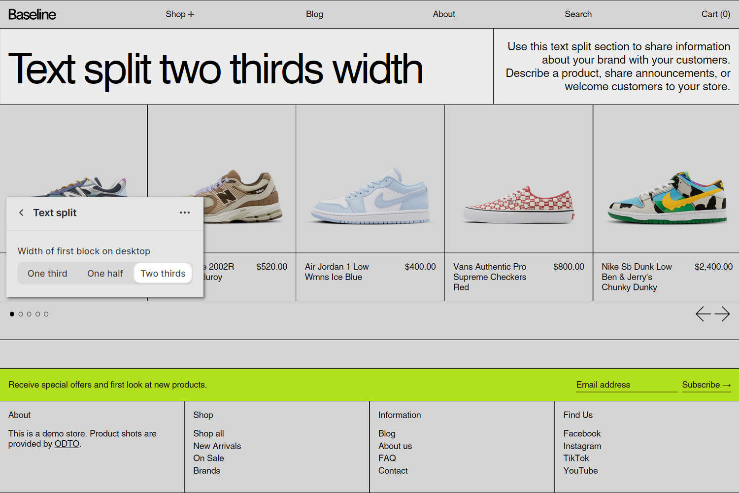Image resolution: width=739 pixels, height=493 pixels.
Task: Advance the product carousel with the right arrow
Action: [723, 314]
